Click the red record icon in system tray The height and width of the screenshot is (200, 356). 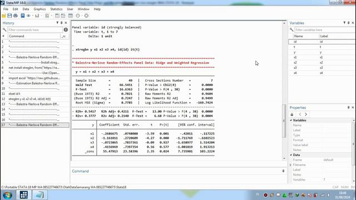pyautogui.click(x=265, y=195)
